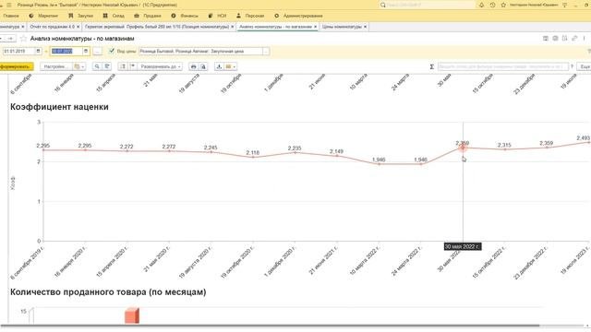Click the sigma sum icon
Image resolution: width=591 pixels, height=332 pixels.
[432, 66]
